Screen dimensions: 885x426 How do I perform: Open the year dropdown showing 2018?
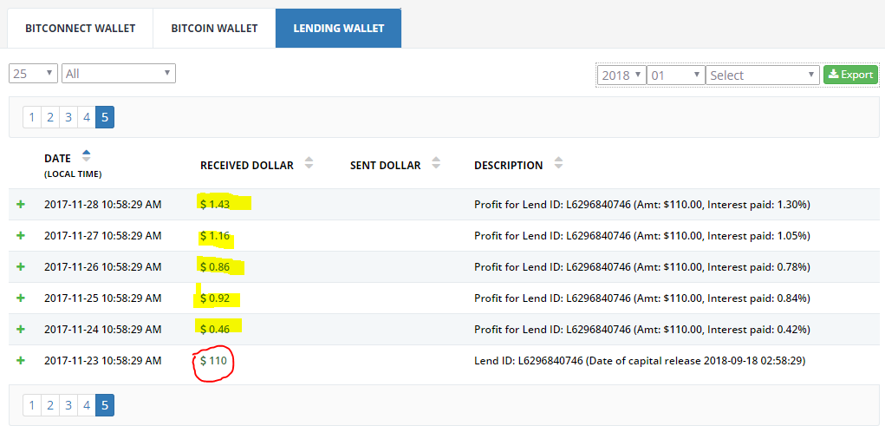622,75
